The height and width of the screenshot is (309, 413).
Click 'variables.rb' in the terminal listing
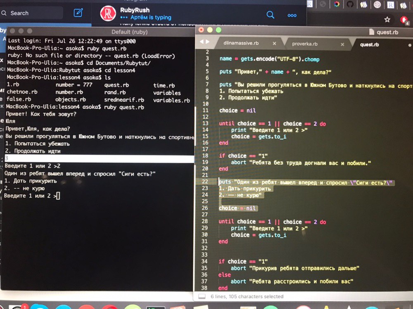pyautogui.click(x=171, y=101)
